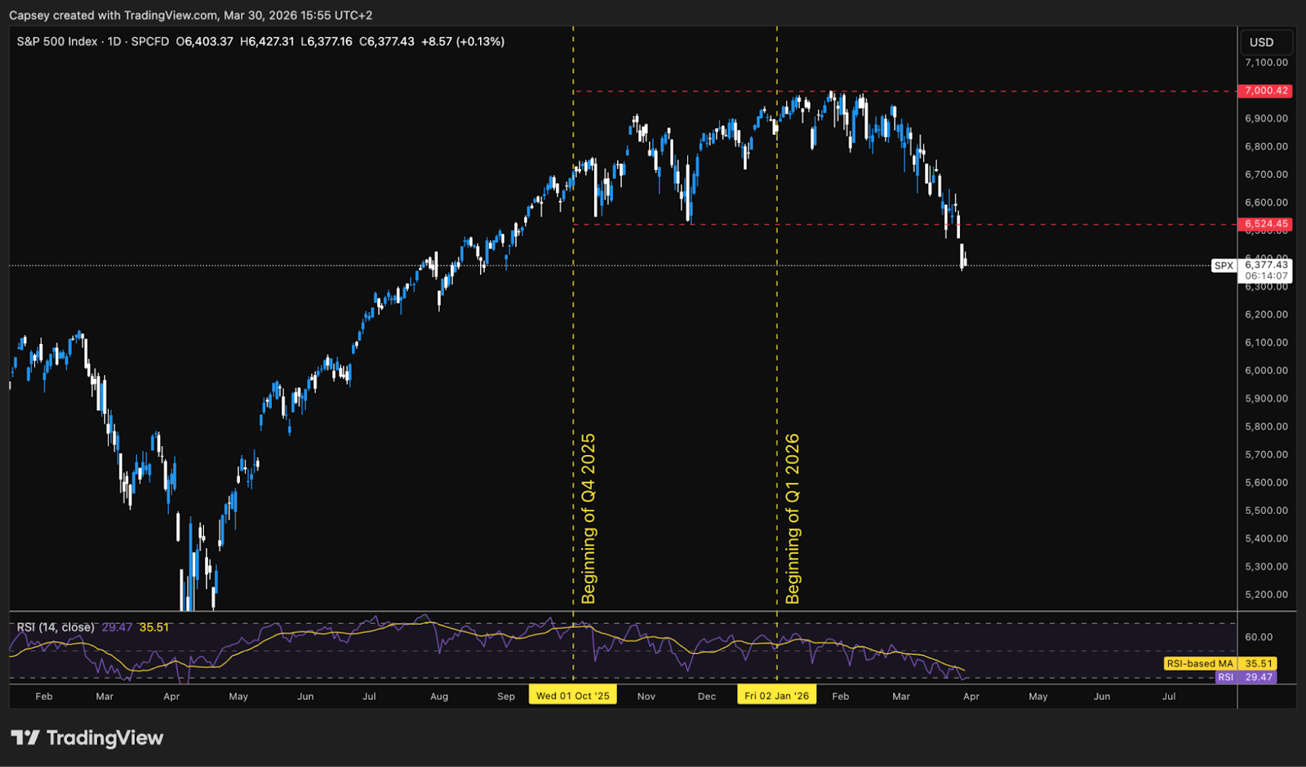Click the 6,377.43 close value on price scale
The width and height of the screenshot is (1306, 767).
(x=1267, y=264)
